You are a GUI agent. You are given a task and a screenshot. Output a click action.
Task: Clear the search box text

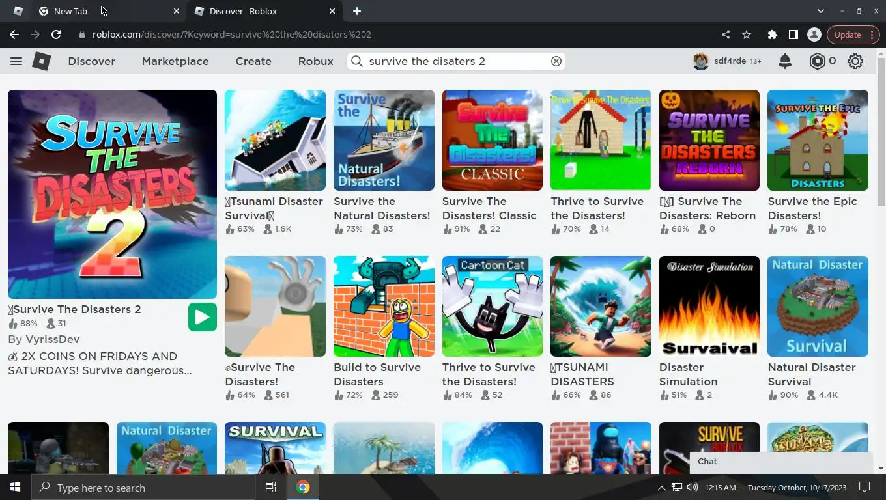[x=556, y=61]
